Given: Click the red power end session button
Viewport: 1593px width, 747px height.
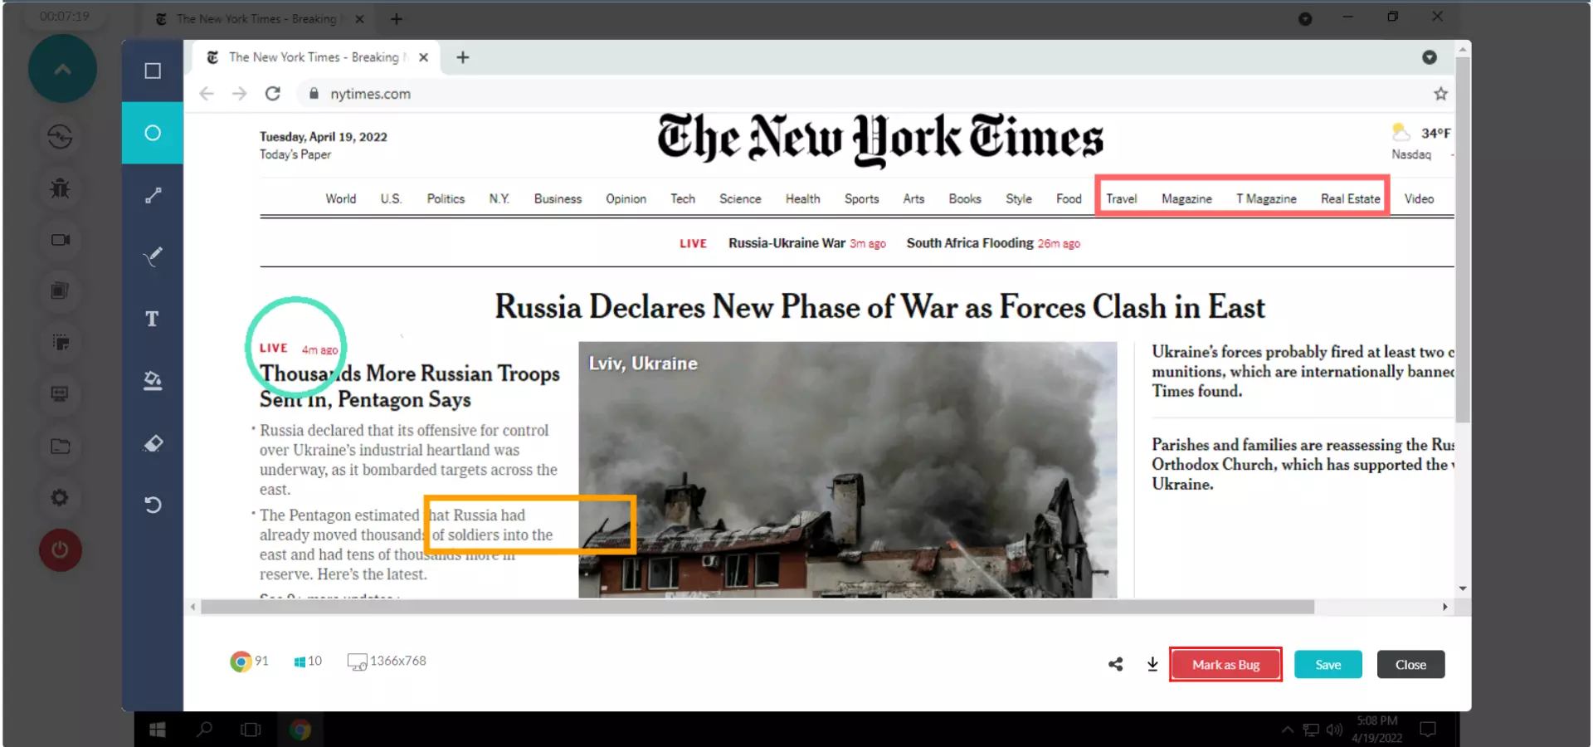Looking at the screenshot, I should tap(60, 550).
